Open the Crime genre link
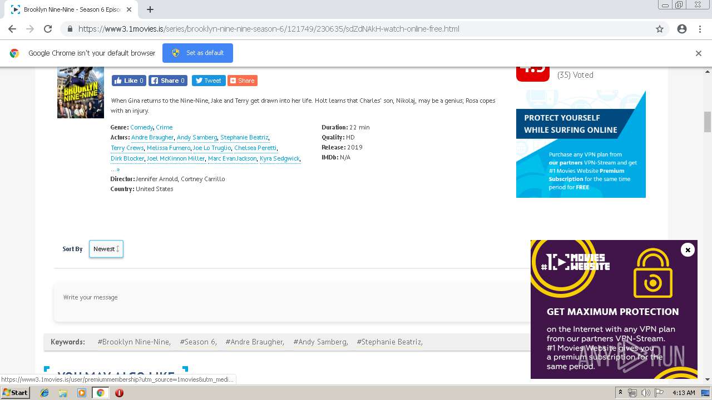Viewport: 712px width, 400px height. click(164, 127)
